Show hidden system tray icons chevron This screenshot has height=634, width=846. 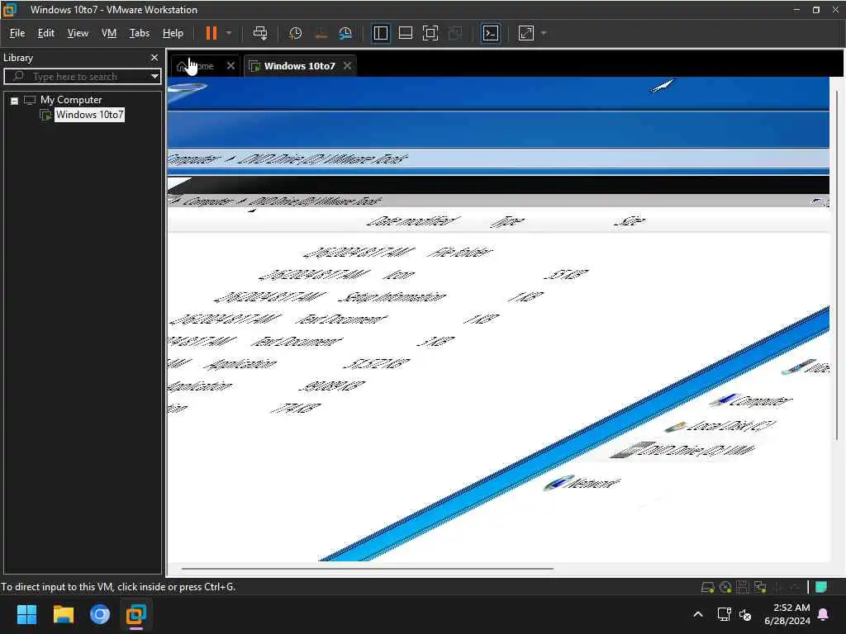(x=697, y=614)
